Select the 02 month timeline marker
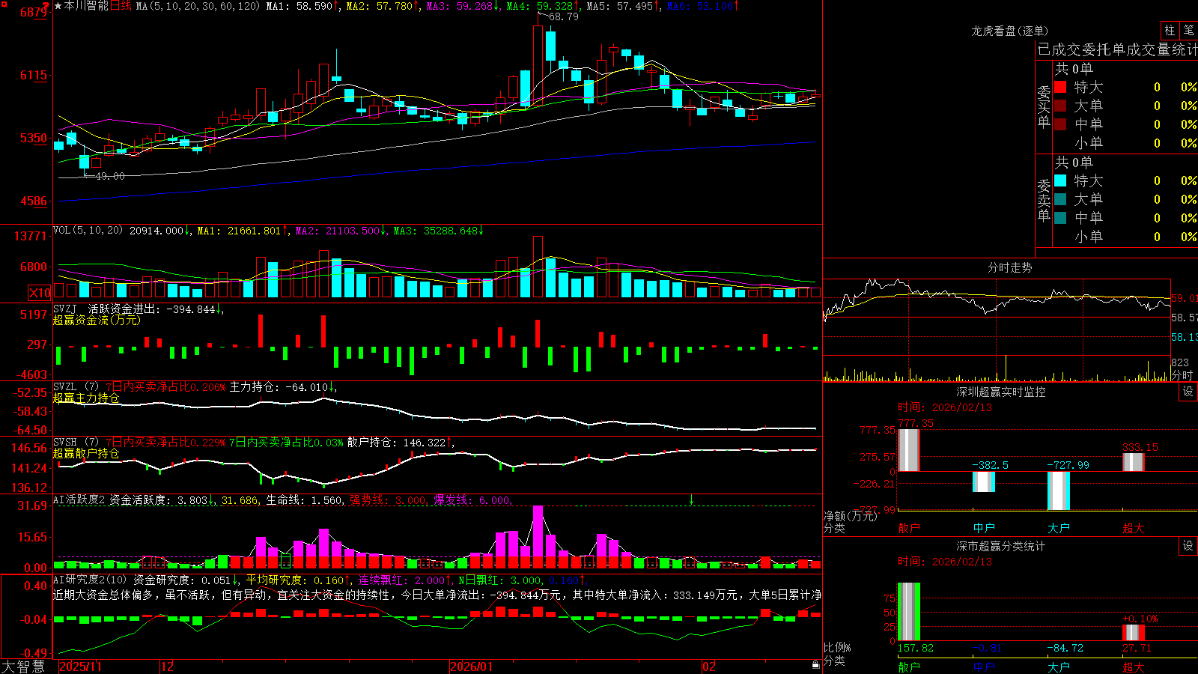This screenshot has height=674, width=1198. [709, 667]
